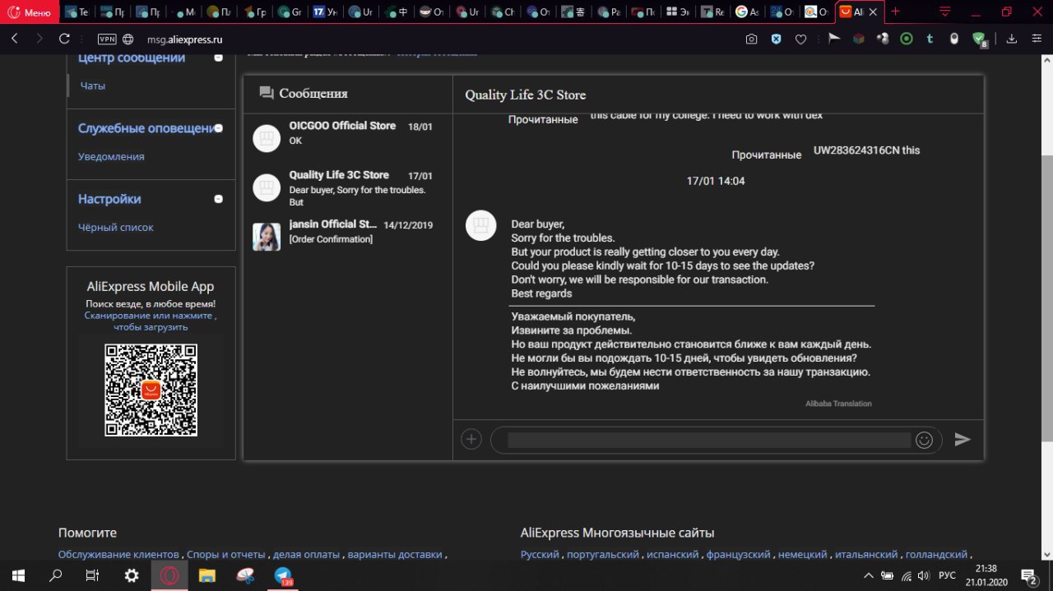Click the Сообщения chat bubble icon
Screen dimensions: 1053x591
pos(267,94)
